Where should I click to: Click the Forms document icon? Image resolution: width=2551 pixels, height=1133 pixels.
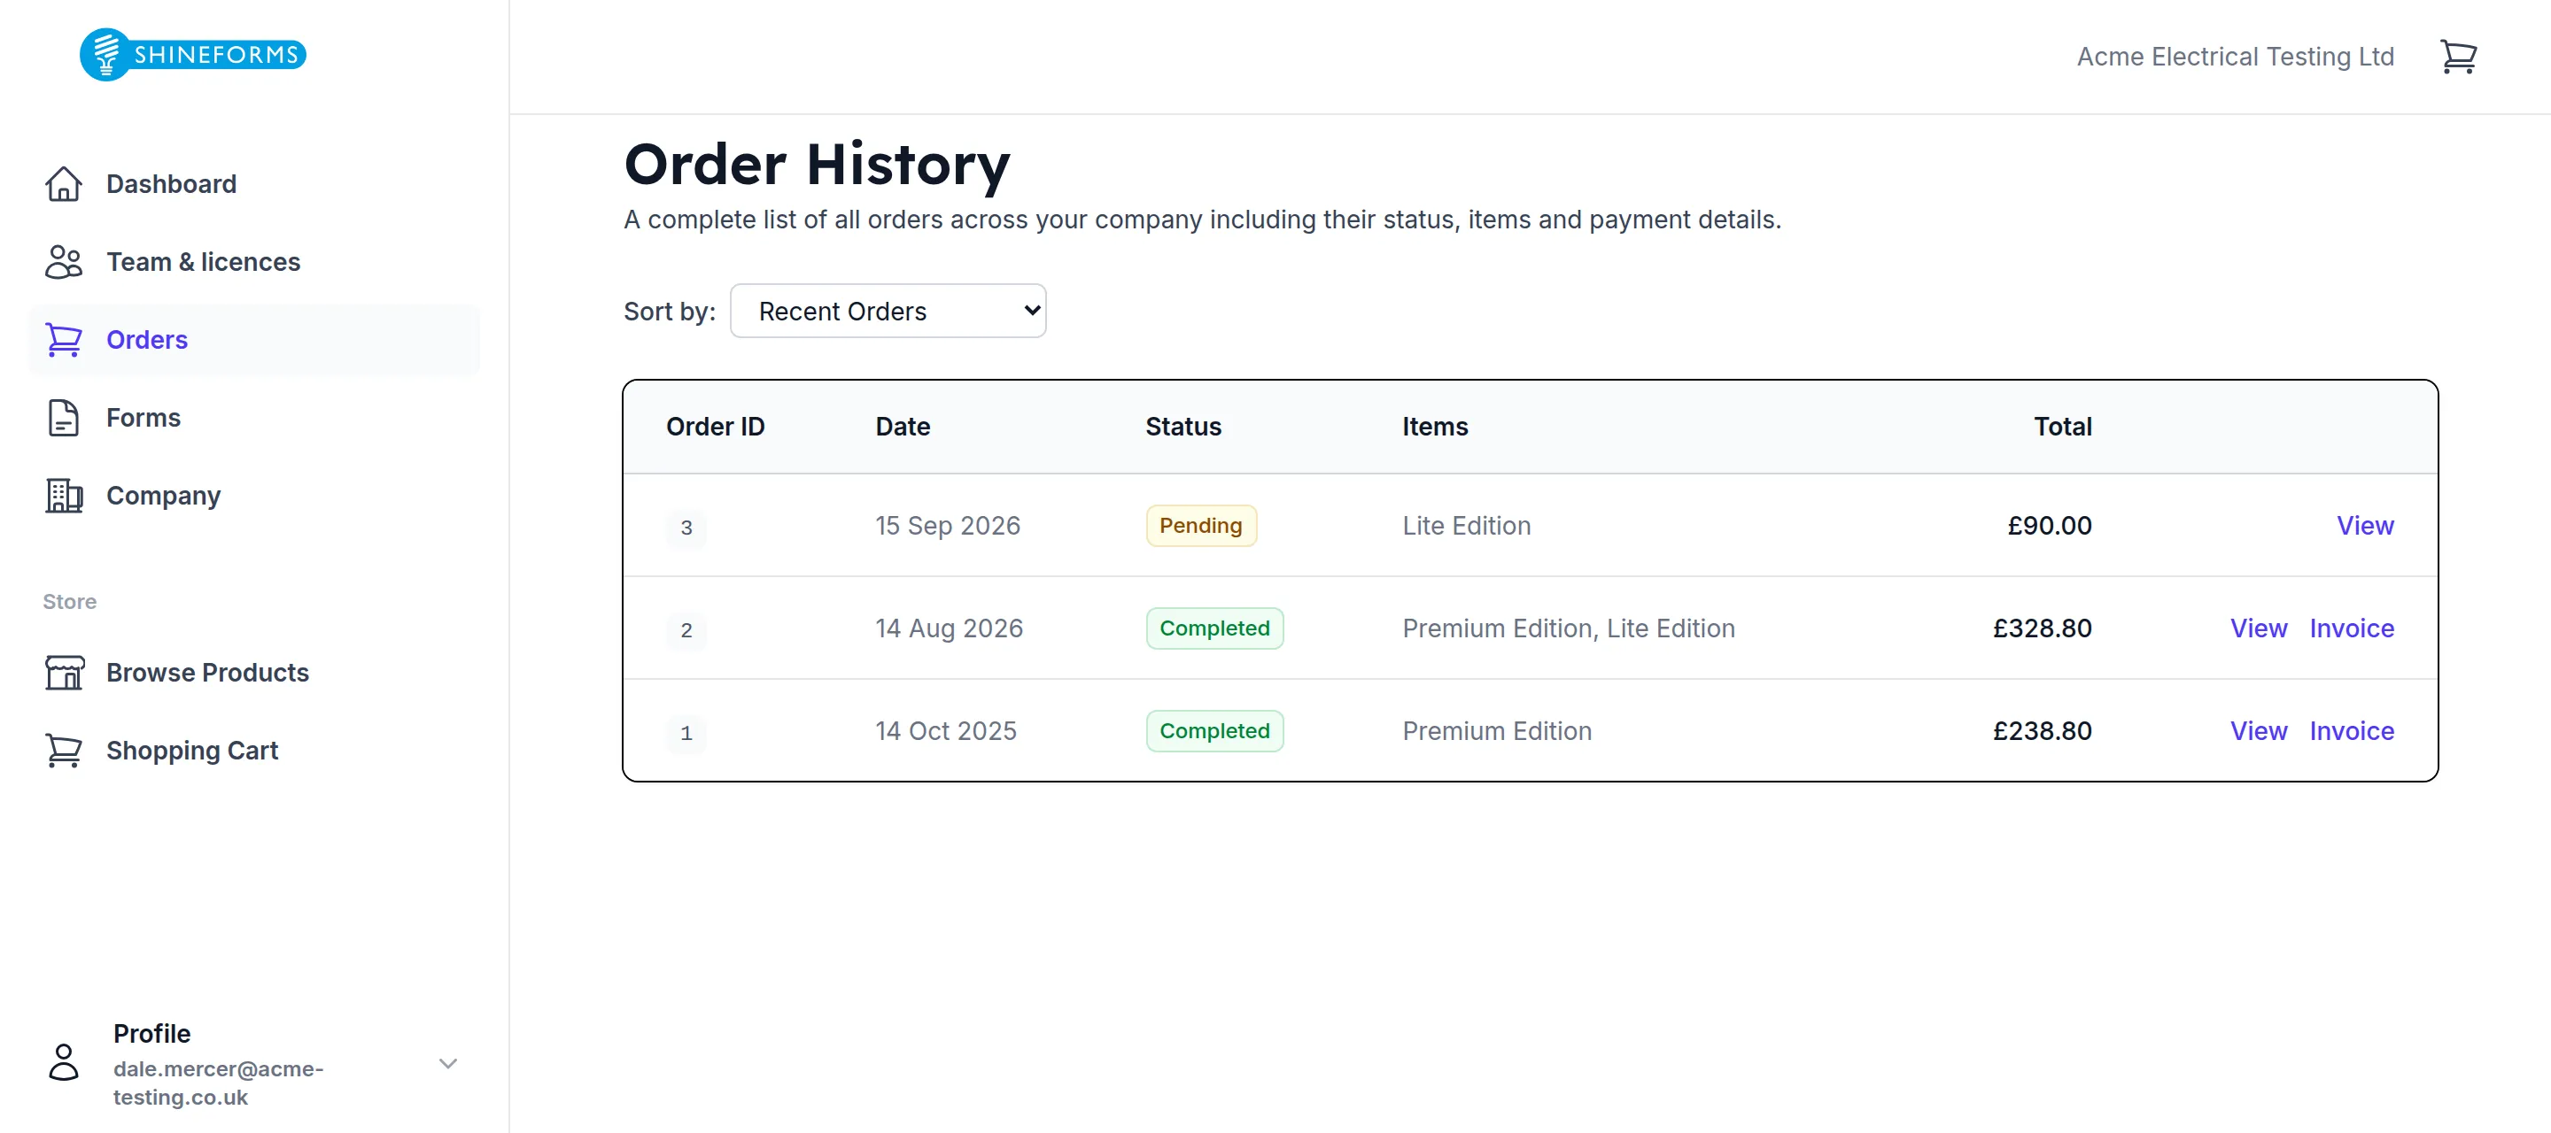[64, 418]
